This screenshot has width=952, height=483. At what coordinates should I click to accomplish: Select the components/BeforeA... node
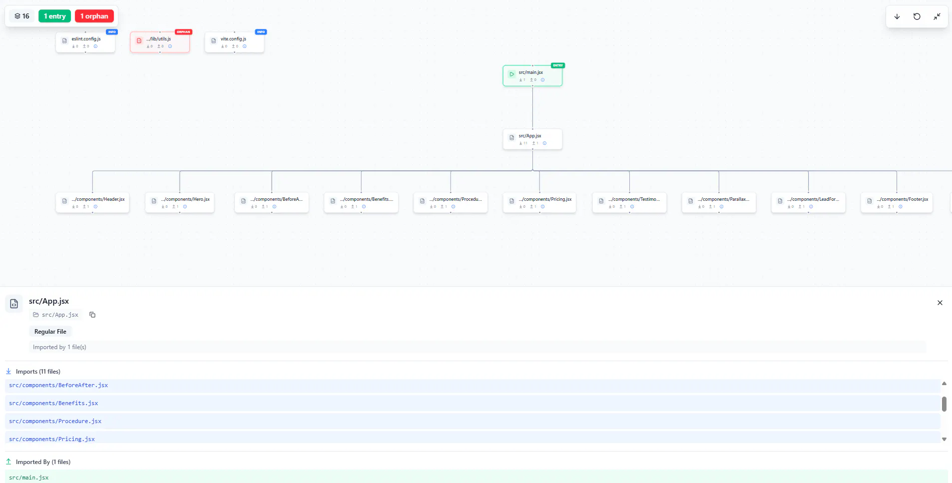click(272, 202)
